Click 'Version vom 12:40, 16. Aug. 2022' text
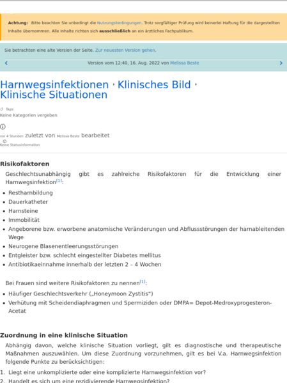This screenshot has width=287, height=383. tap(123, 63)
